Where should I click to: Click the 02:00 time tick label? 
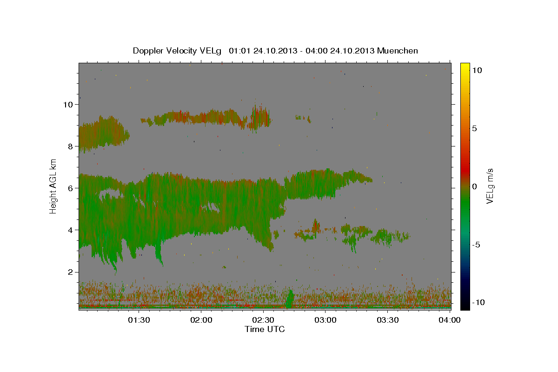pos(201,320)
